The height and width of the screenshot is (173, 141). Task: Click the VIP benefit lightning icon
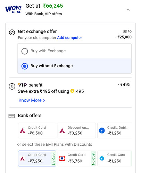click(12, 86)
